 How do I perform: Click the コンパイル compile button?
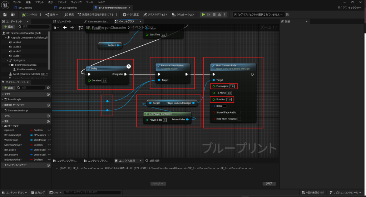coord(30,15)
